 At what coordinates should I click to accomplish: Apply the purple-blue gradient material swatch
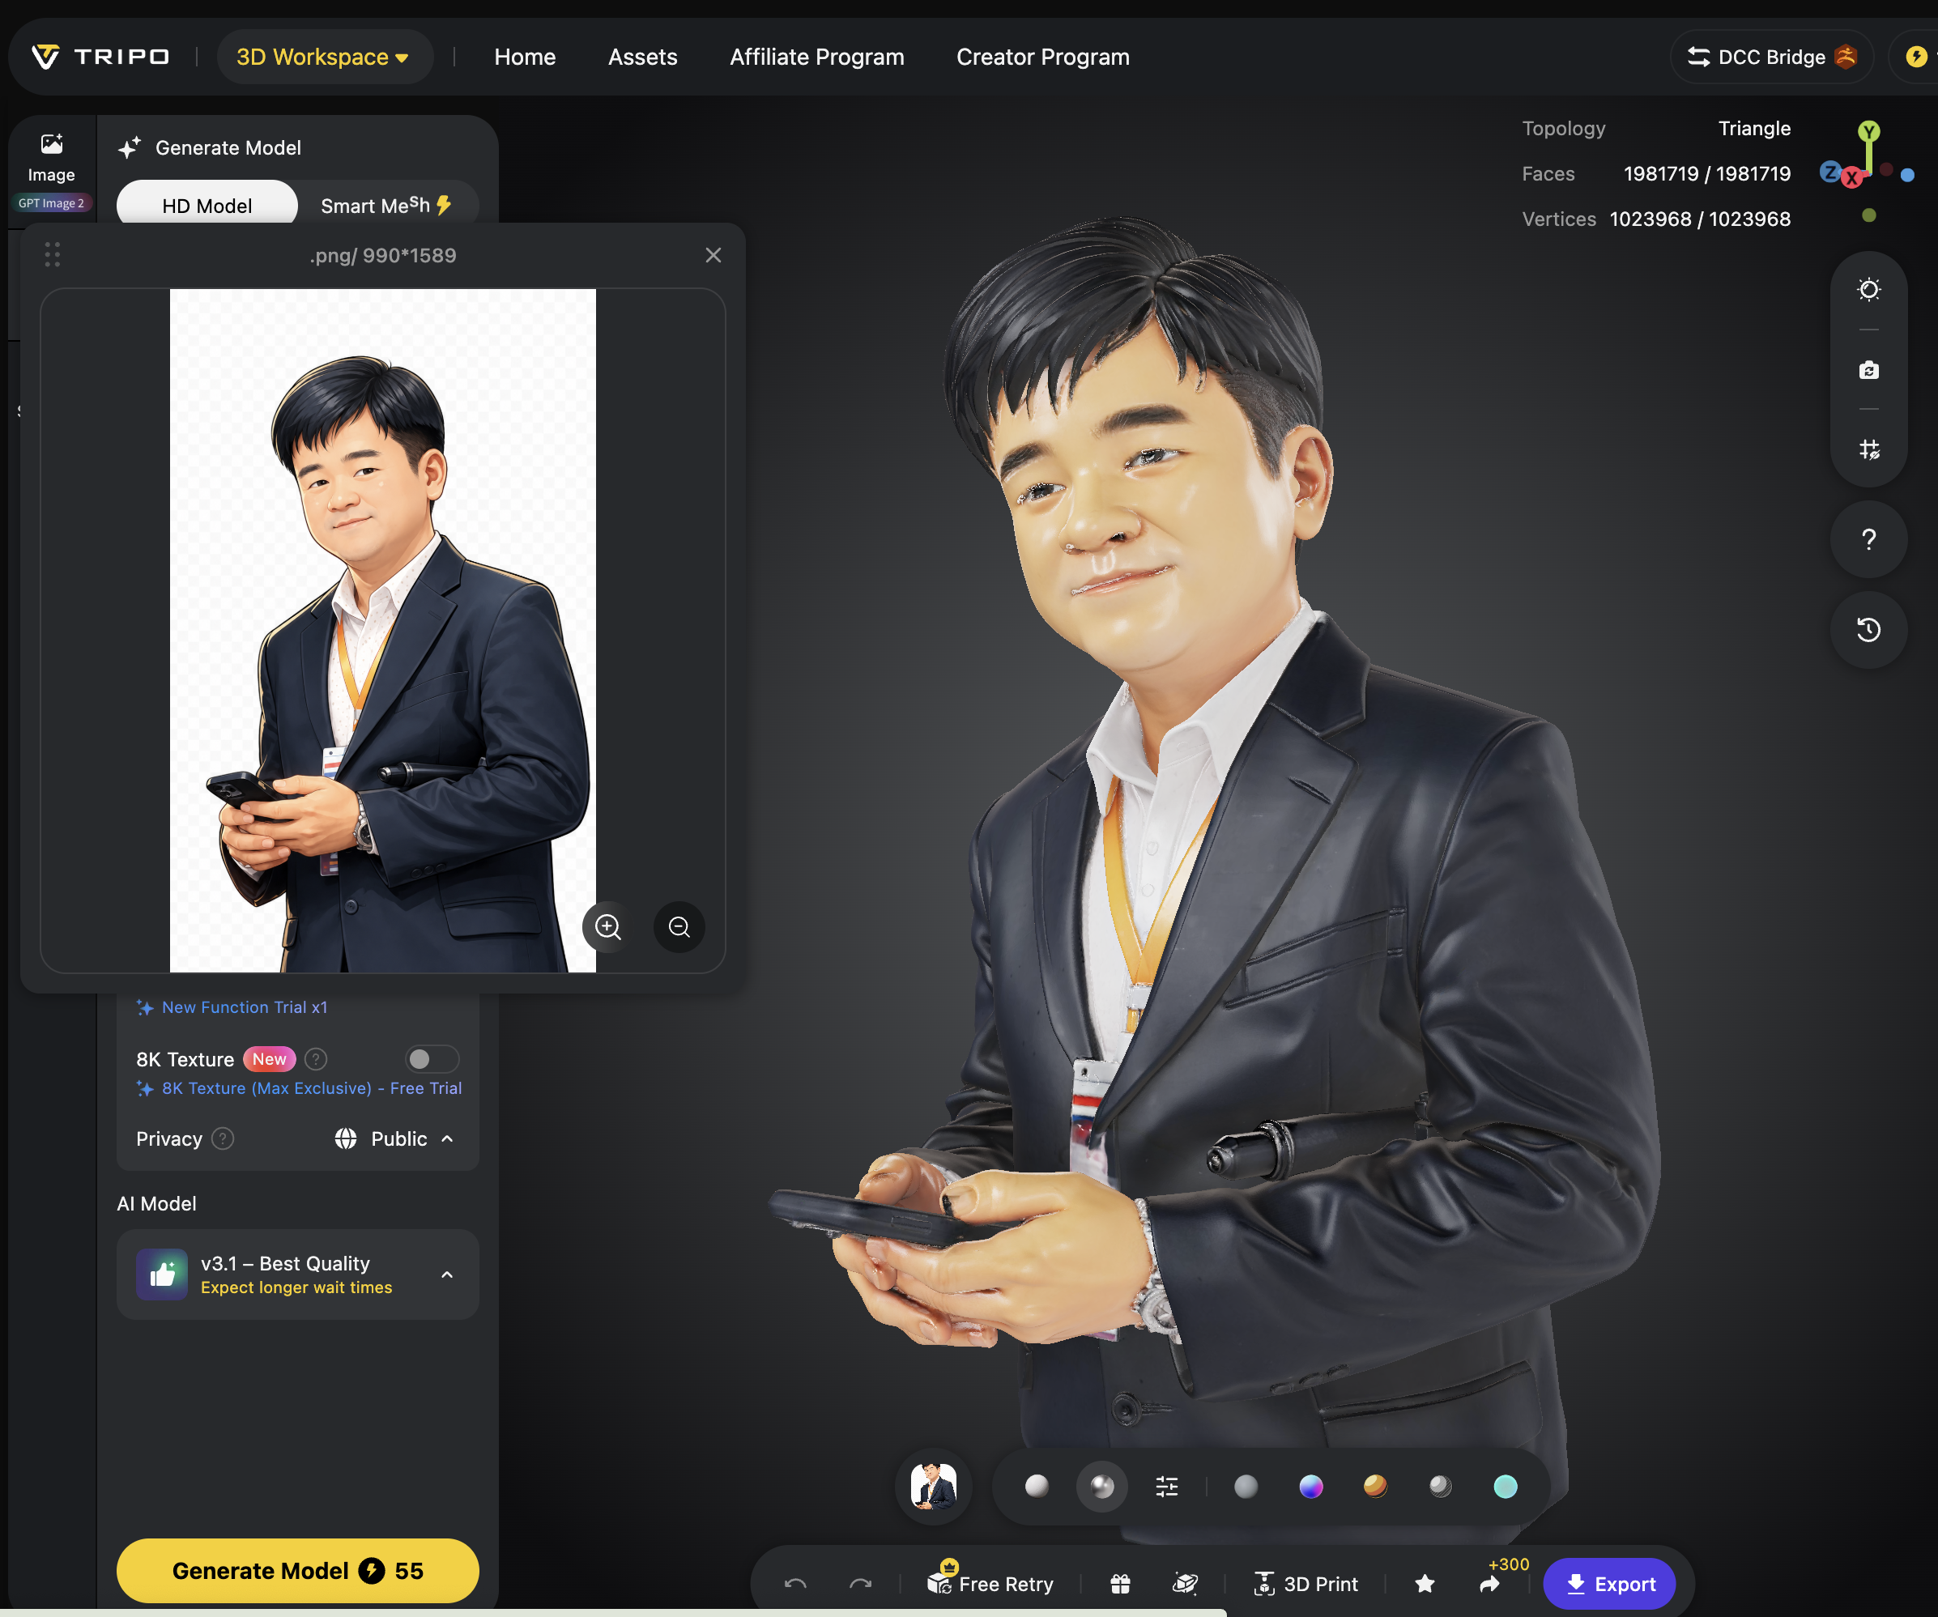pyautogui.click(x=1310, y=1486)
